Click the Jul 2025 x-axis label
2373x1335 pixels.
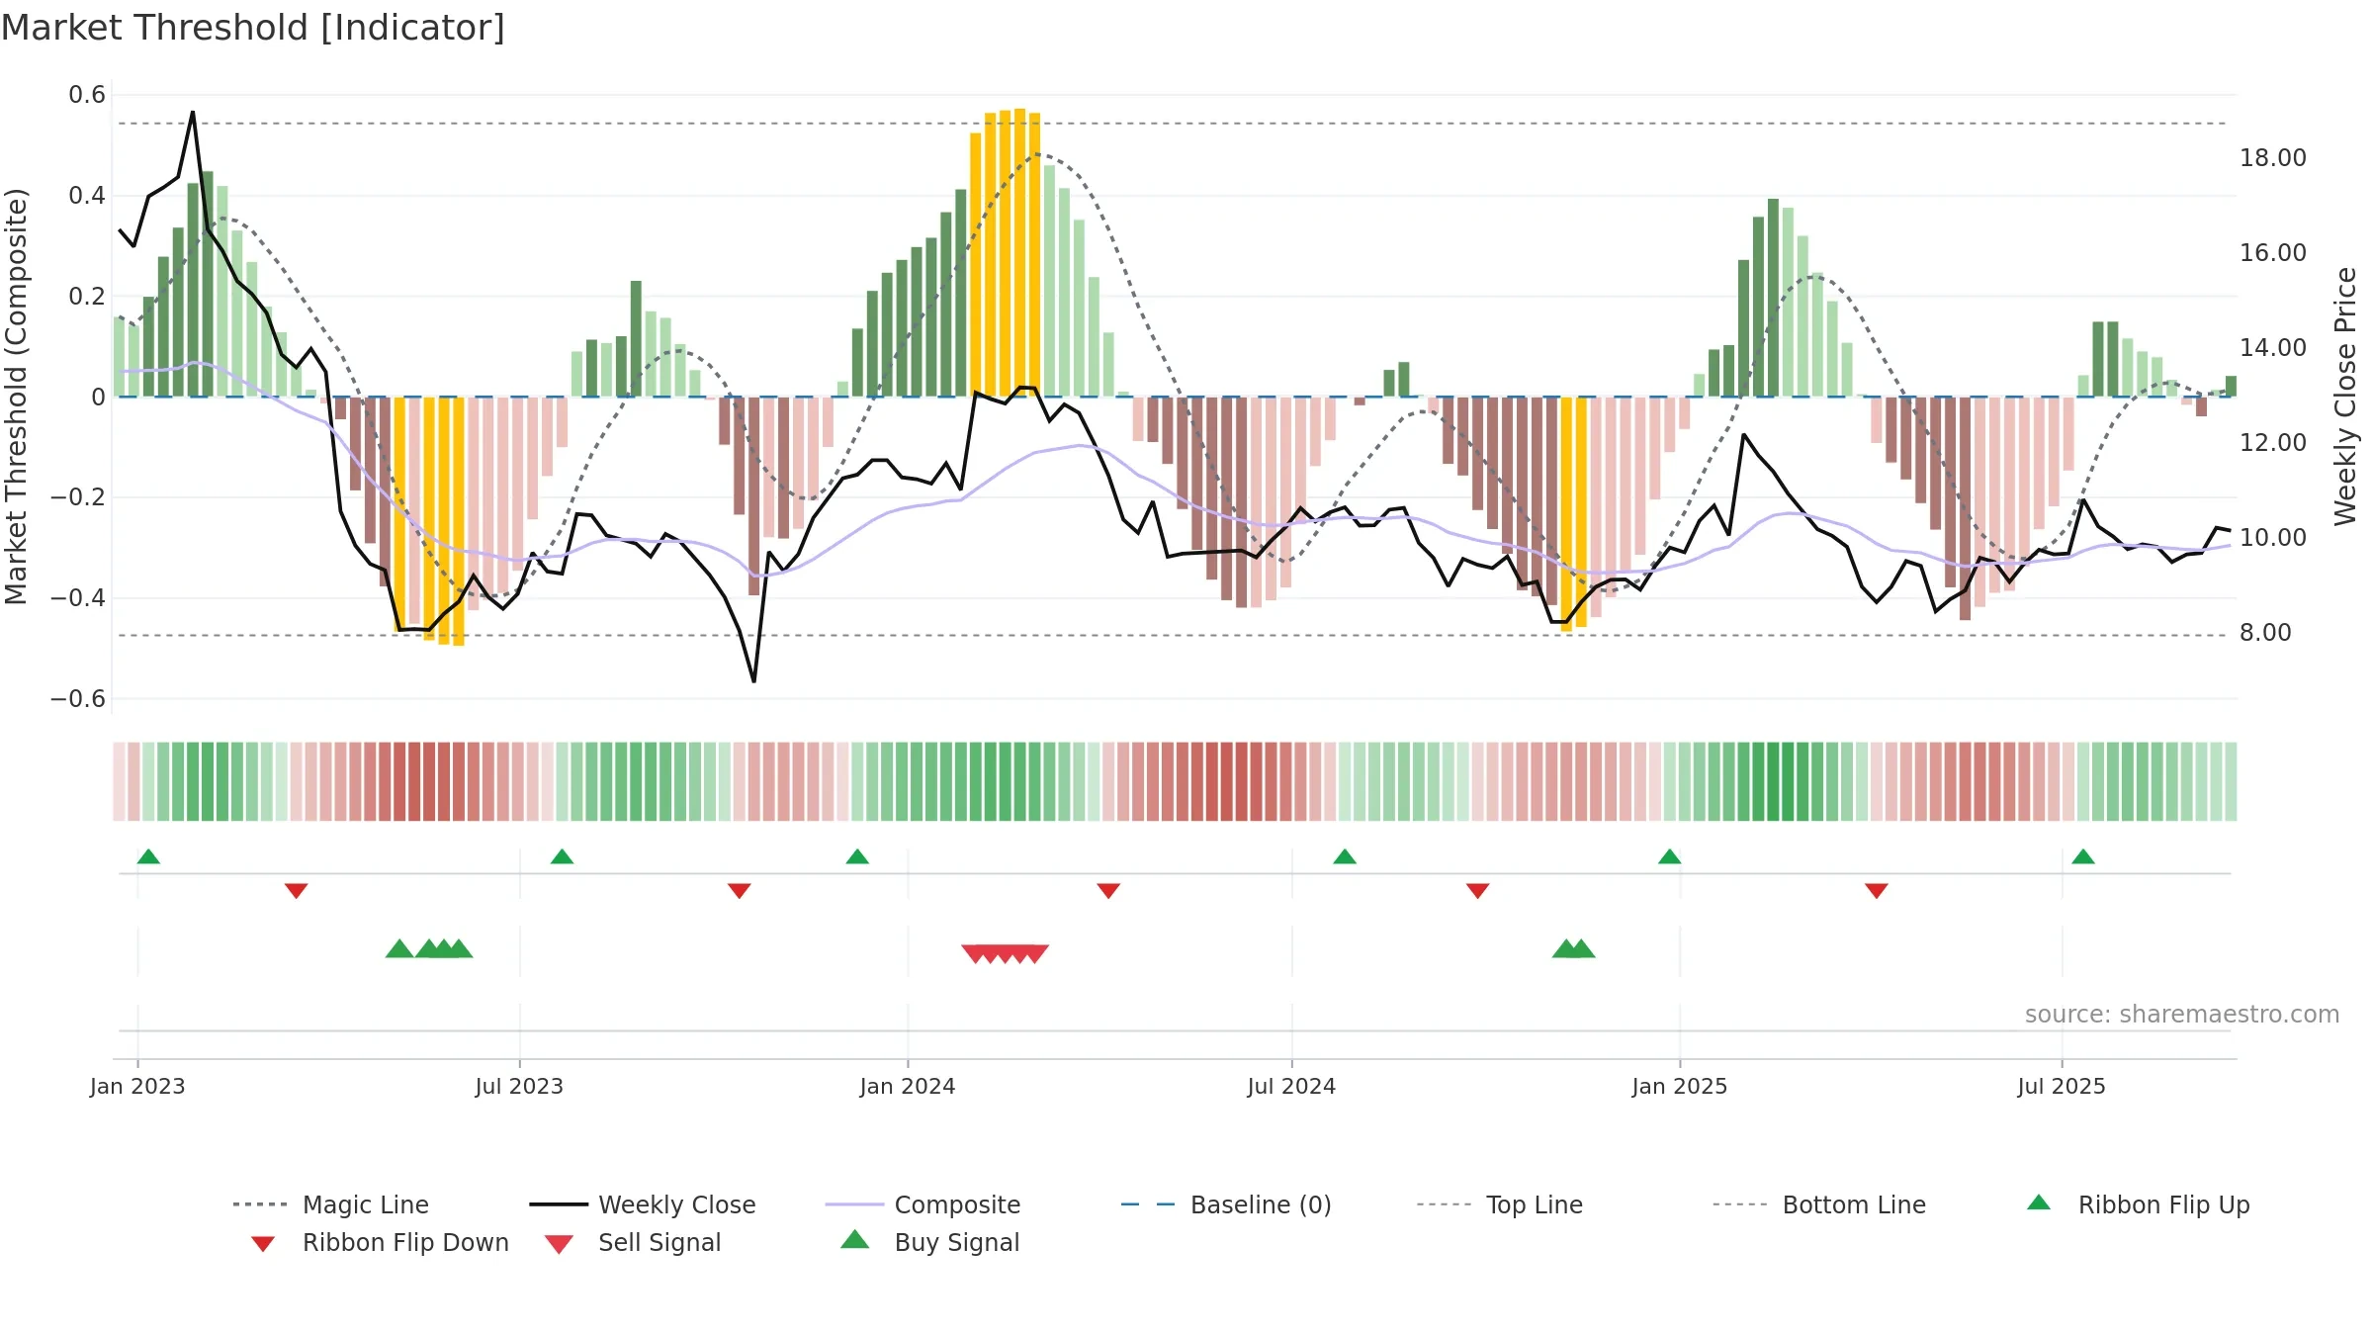pyautogui.click(x=2062, y=1087)
